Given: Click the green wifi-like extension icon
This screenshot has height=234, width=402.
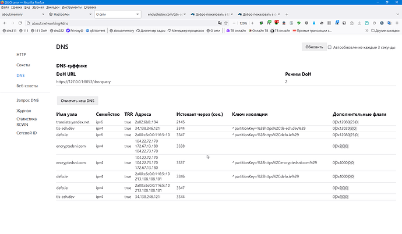Looking at the screenshot, I should click(299, 23).
